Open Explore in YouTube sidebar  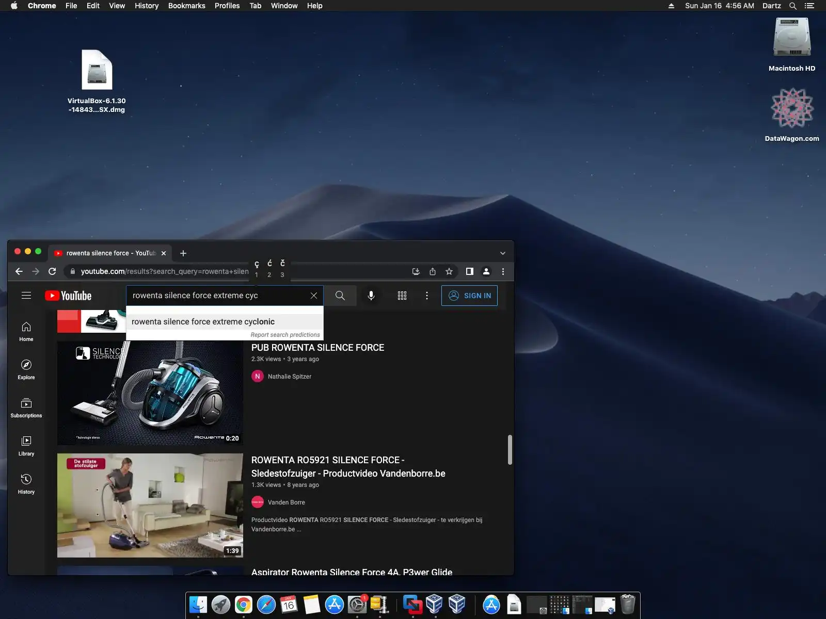26,370
